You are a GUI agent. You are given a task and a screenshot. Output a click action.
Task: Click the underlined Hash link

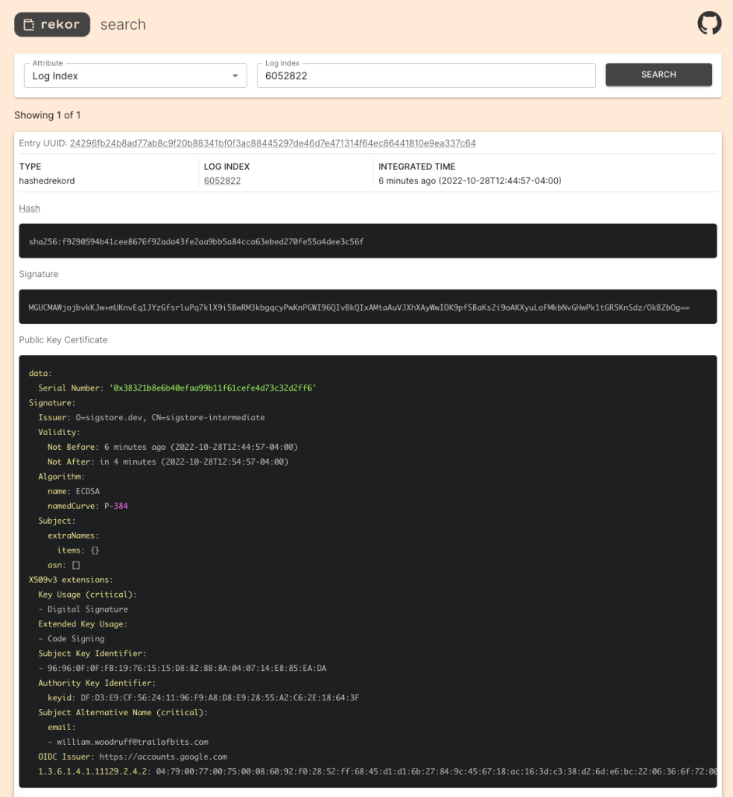pos(30,209)
